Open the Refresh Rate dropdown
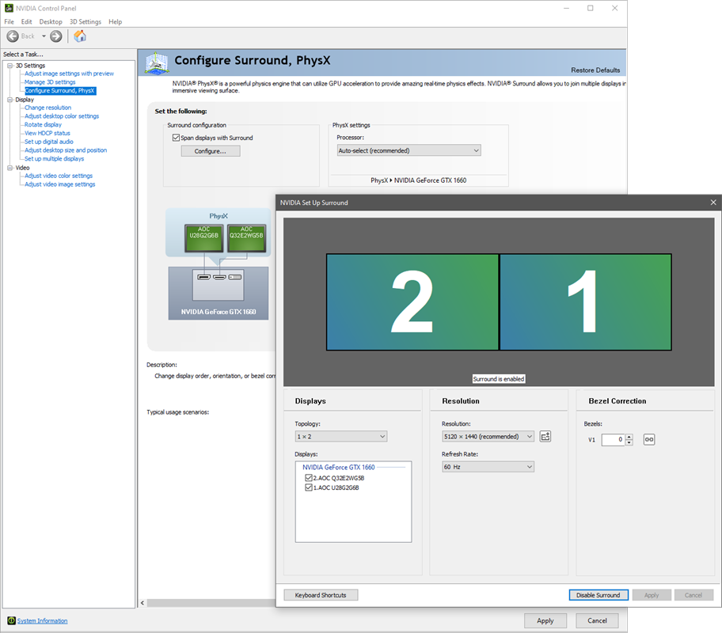The height and width of the screenshot is (633, 722). pos(488,467)
